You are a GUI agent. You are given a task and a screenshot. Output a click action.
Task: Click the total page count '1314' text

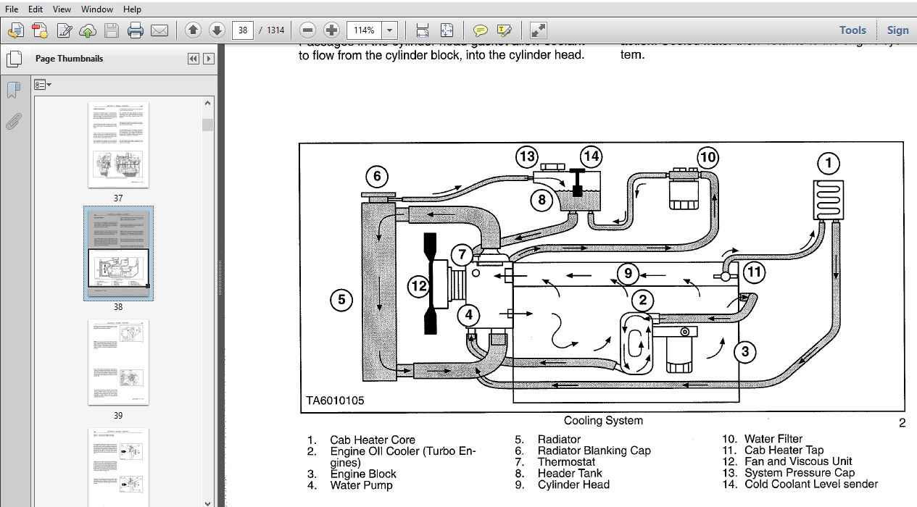tap(275, 30)
